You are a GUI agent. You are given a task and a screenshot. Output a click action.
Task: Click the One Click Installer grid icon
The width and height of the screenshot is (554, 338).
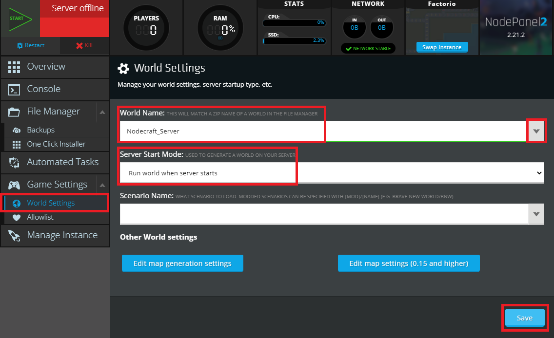click(x=16, y=144)
